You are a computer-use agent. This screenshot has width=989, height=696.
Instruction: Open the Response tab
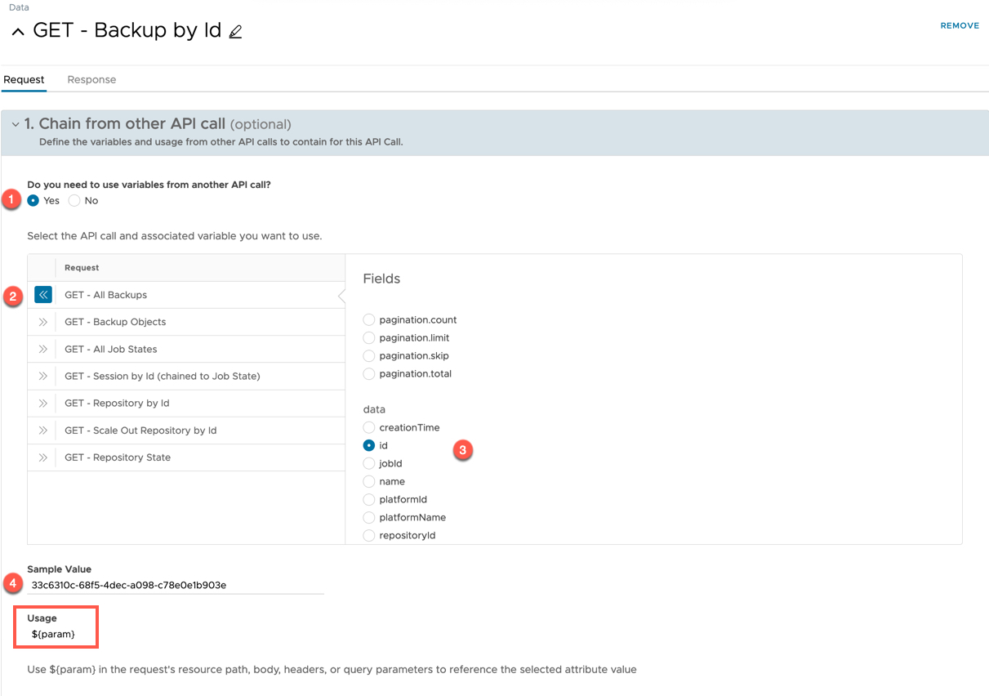(x=91, y=79)
